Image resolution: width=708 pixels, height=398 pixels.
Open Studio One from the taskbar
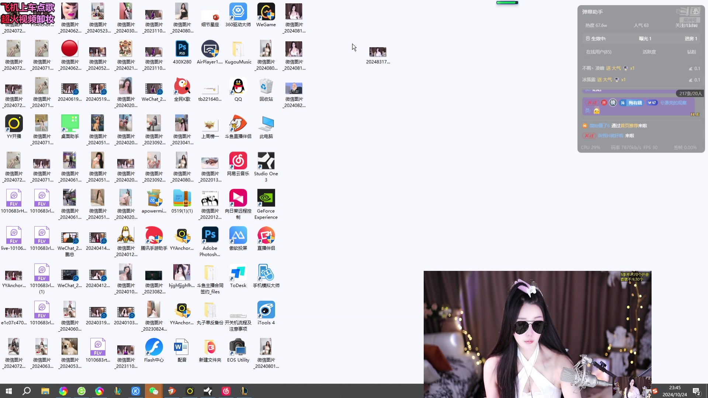(208, 391)
